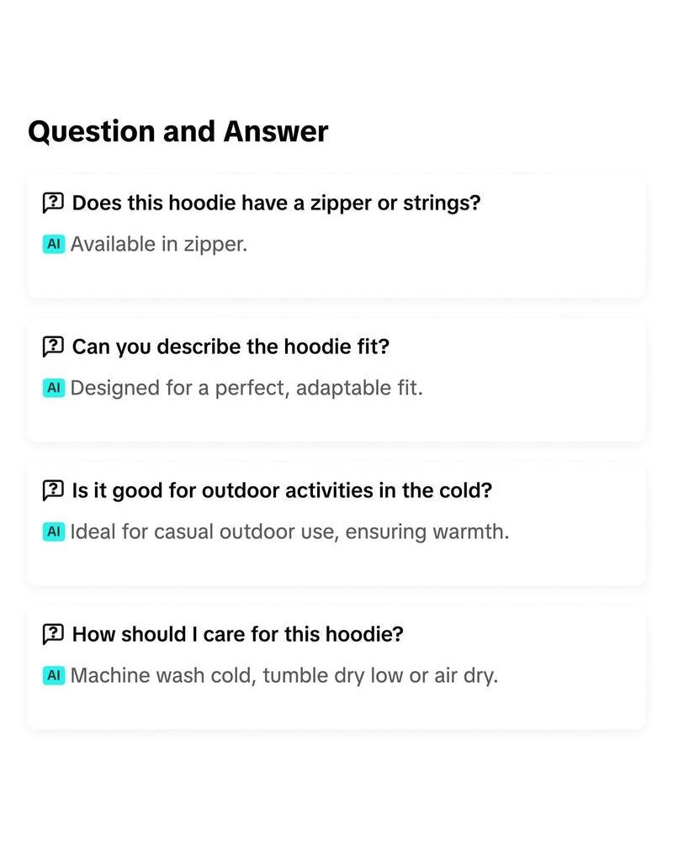Open 'Is it good for outdoor activities' question
Image resolution: width=673 pixels, height=841 pixels.
pos(283,491)
